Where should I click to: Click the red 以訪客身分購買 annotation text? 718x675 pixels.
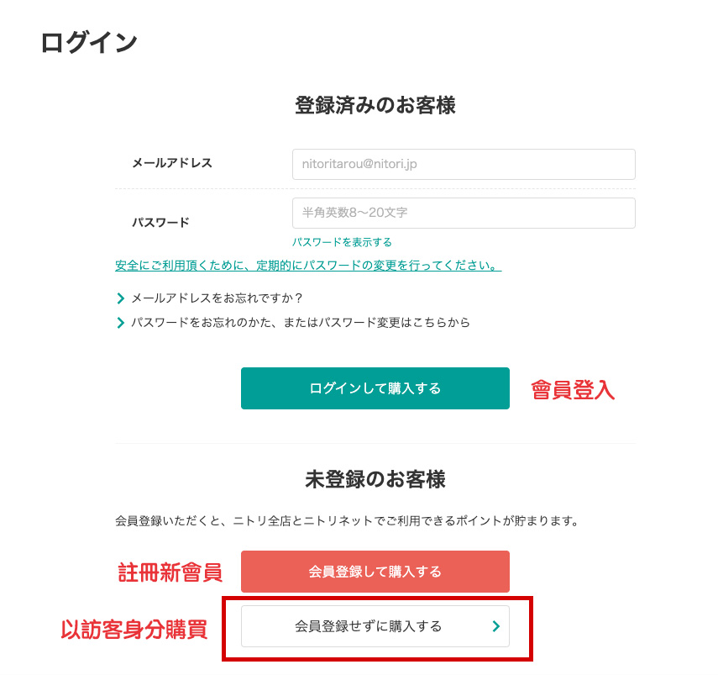coord(134,629)
